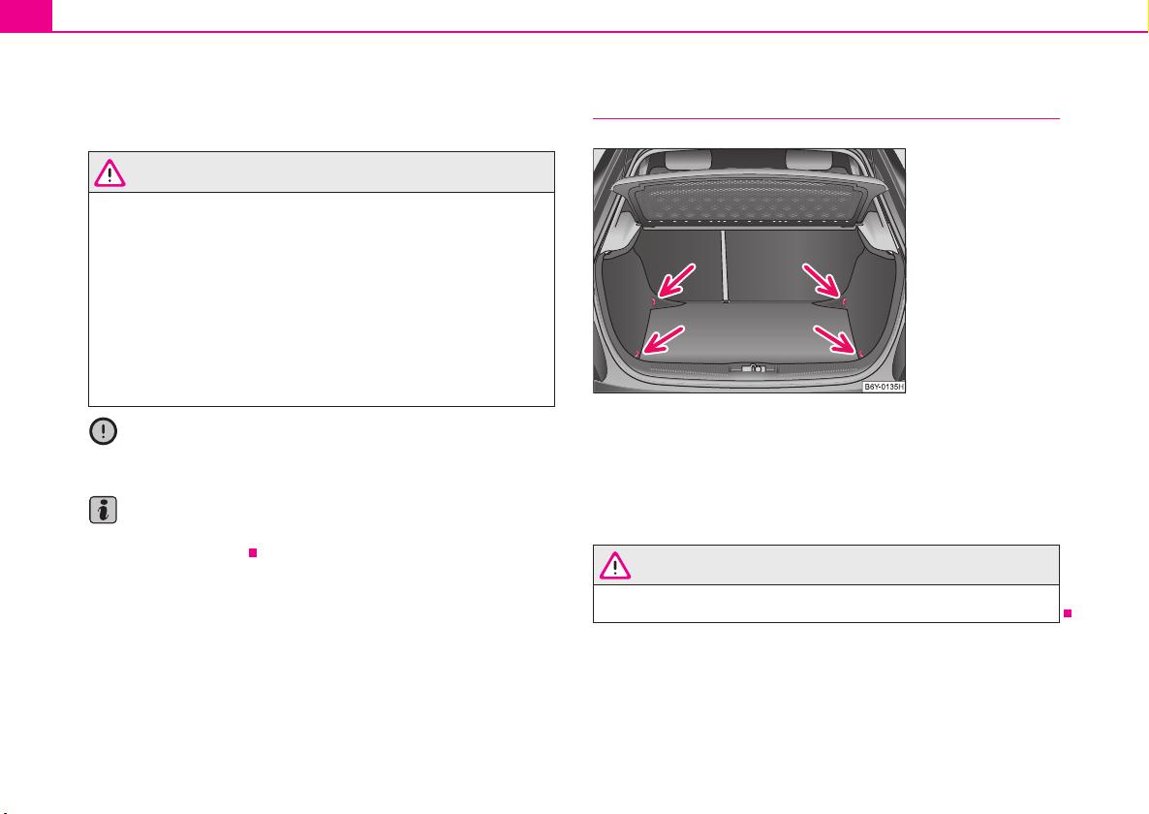Screen dimensions: 1149x814
Task: Click the boot lid latch in the illustration
Action: point(754,369)
